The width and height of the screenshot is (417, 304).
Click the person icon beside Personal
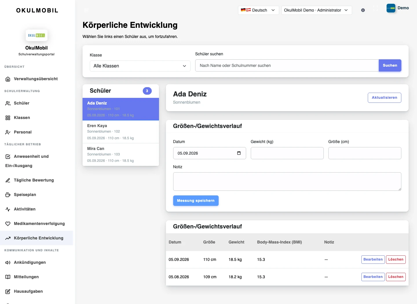(8, 132)
